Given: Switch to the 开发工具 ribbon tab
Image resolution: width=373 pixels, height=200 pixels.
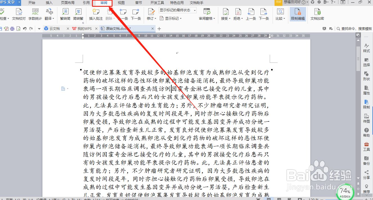Looking at the screenshot, I should pyautogui.click(x=157, y=3).
